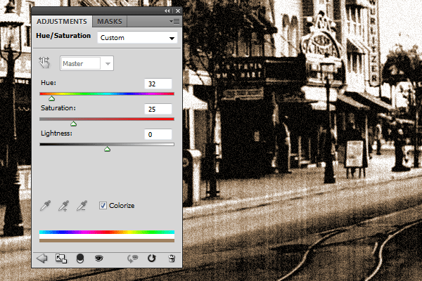Delete the adjustment layer with trash icon
The image size is (422, 281).
(x=172, y=259)
